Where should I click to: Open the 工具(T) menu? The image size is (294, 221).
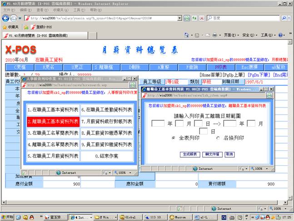[x=79, y=10]
